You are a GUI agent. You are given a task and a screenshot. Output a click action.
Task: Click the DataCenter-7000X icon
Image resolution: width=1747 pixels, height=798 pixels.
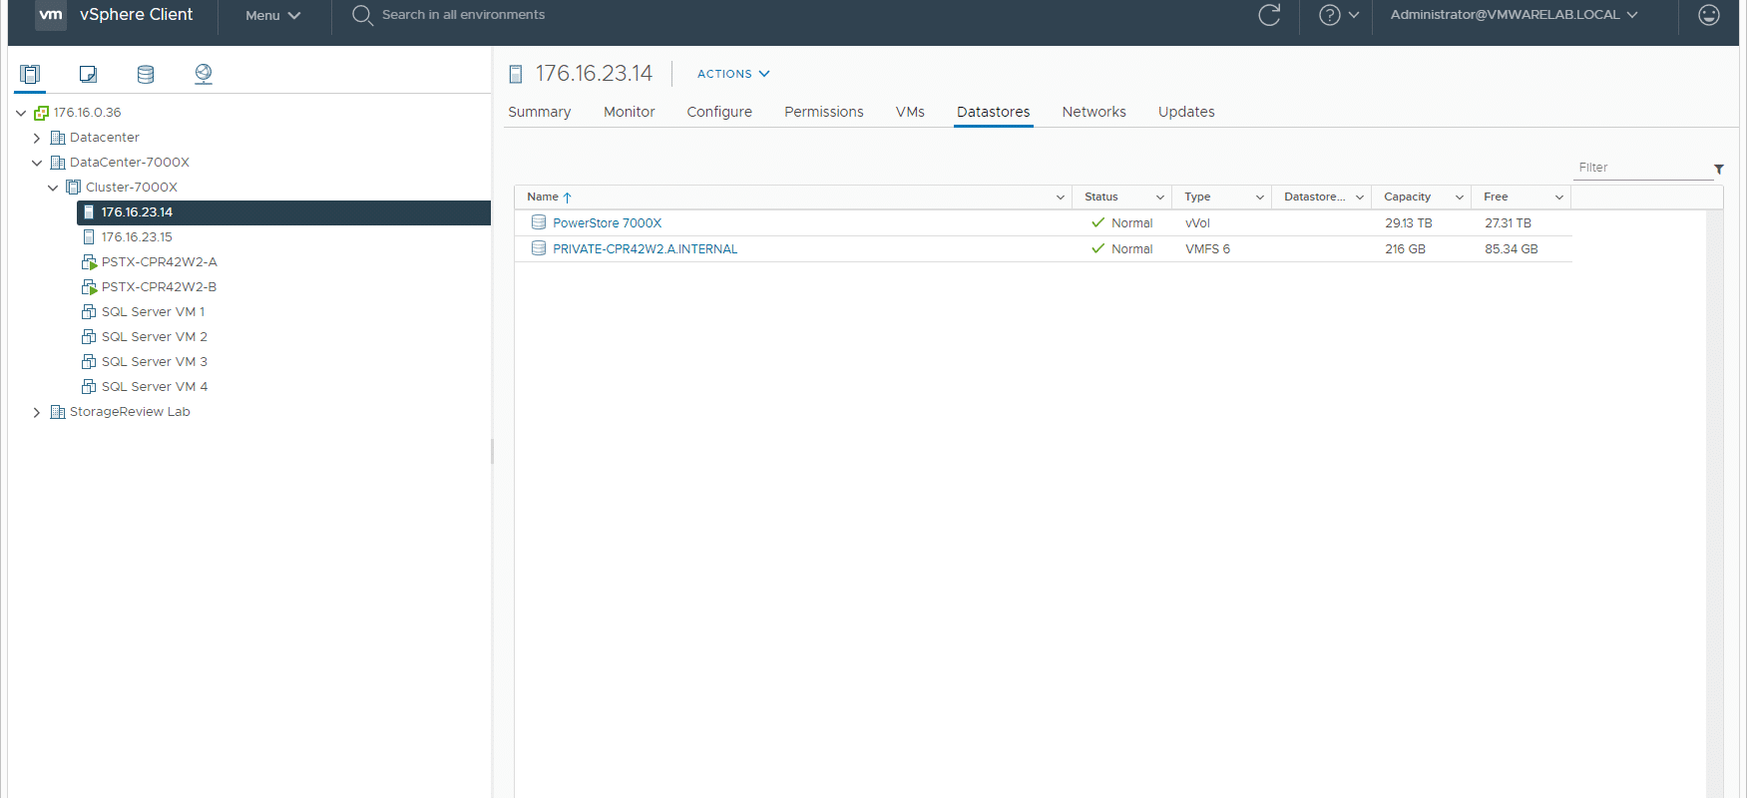[x=58, y=163]
